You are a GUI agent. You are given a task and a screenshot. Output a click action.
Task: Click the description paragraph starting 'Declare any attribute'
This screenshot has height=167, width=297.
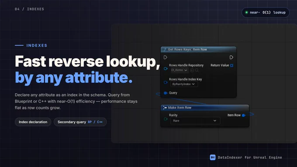tap(76, 101)
